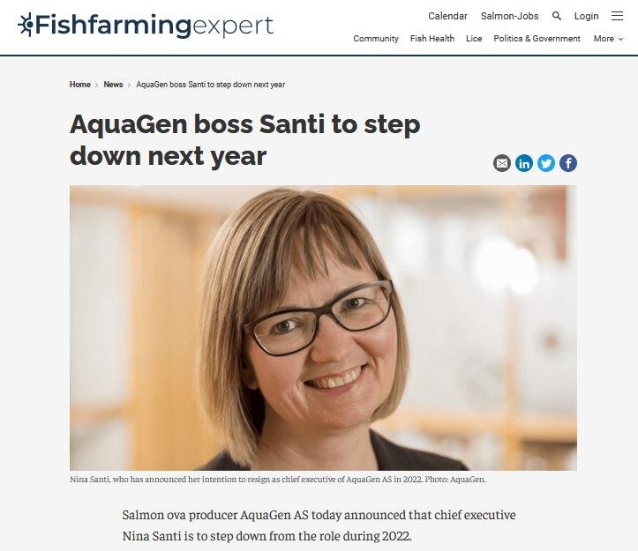Go to Salmon-Jobs page
638x551 pixels.
(509, 16)
